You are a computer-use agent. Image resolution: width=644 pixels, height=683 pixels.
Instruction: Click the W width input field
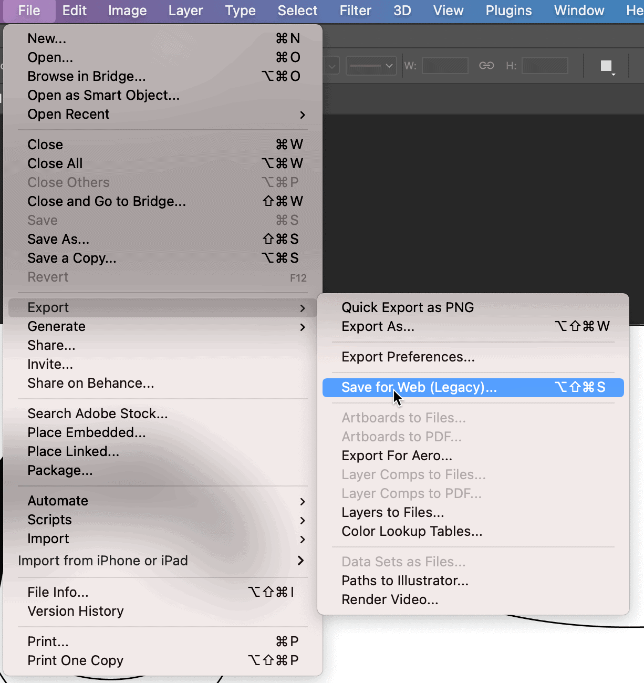pos(445,66)
